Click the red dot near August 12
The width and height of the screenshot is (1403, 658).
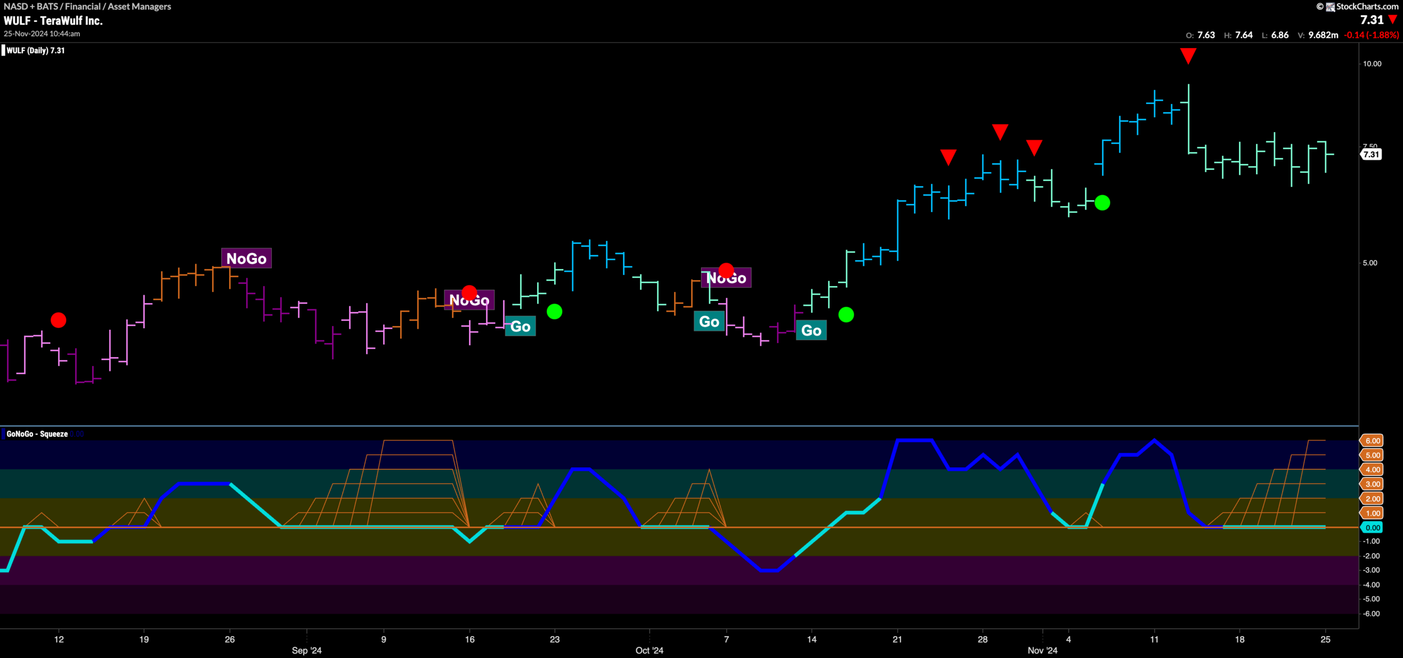pyautogui.click(x=59, y=320)
